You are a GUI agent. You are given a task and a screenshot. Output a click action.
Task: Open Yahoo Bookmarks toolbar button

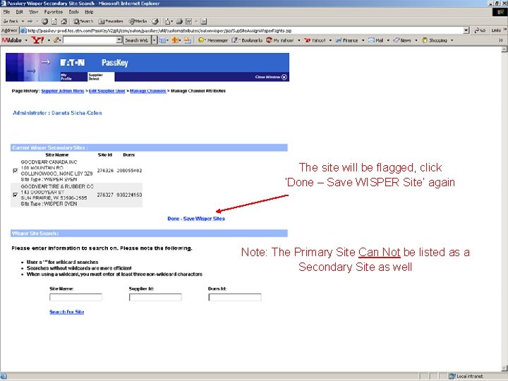247,40
